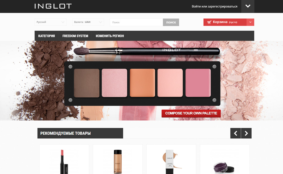283x174 pixels.
Task: Click the brown eyeshadow swatch in palette
Action: (x=87, y=83)
